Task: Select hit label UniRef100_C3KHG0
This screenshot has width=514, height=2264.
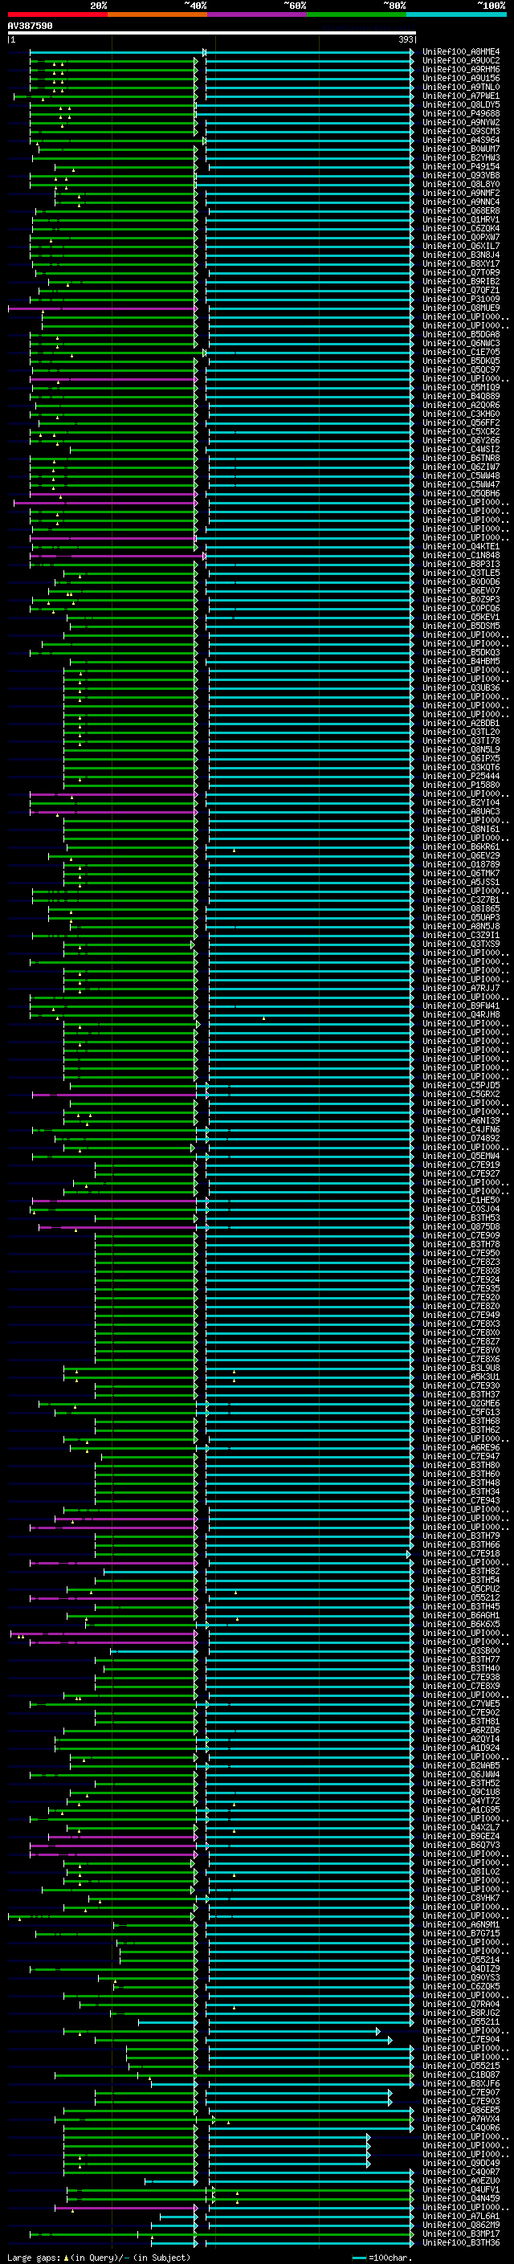Action: tap(461, 414)
